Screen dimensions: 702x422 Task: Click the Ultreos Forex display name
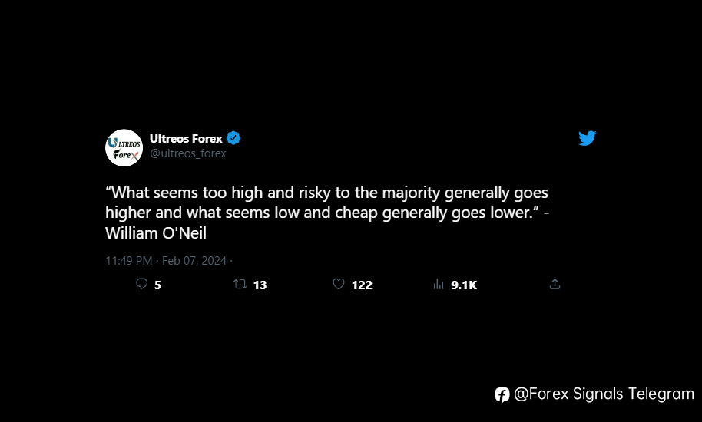coord(186,139)
